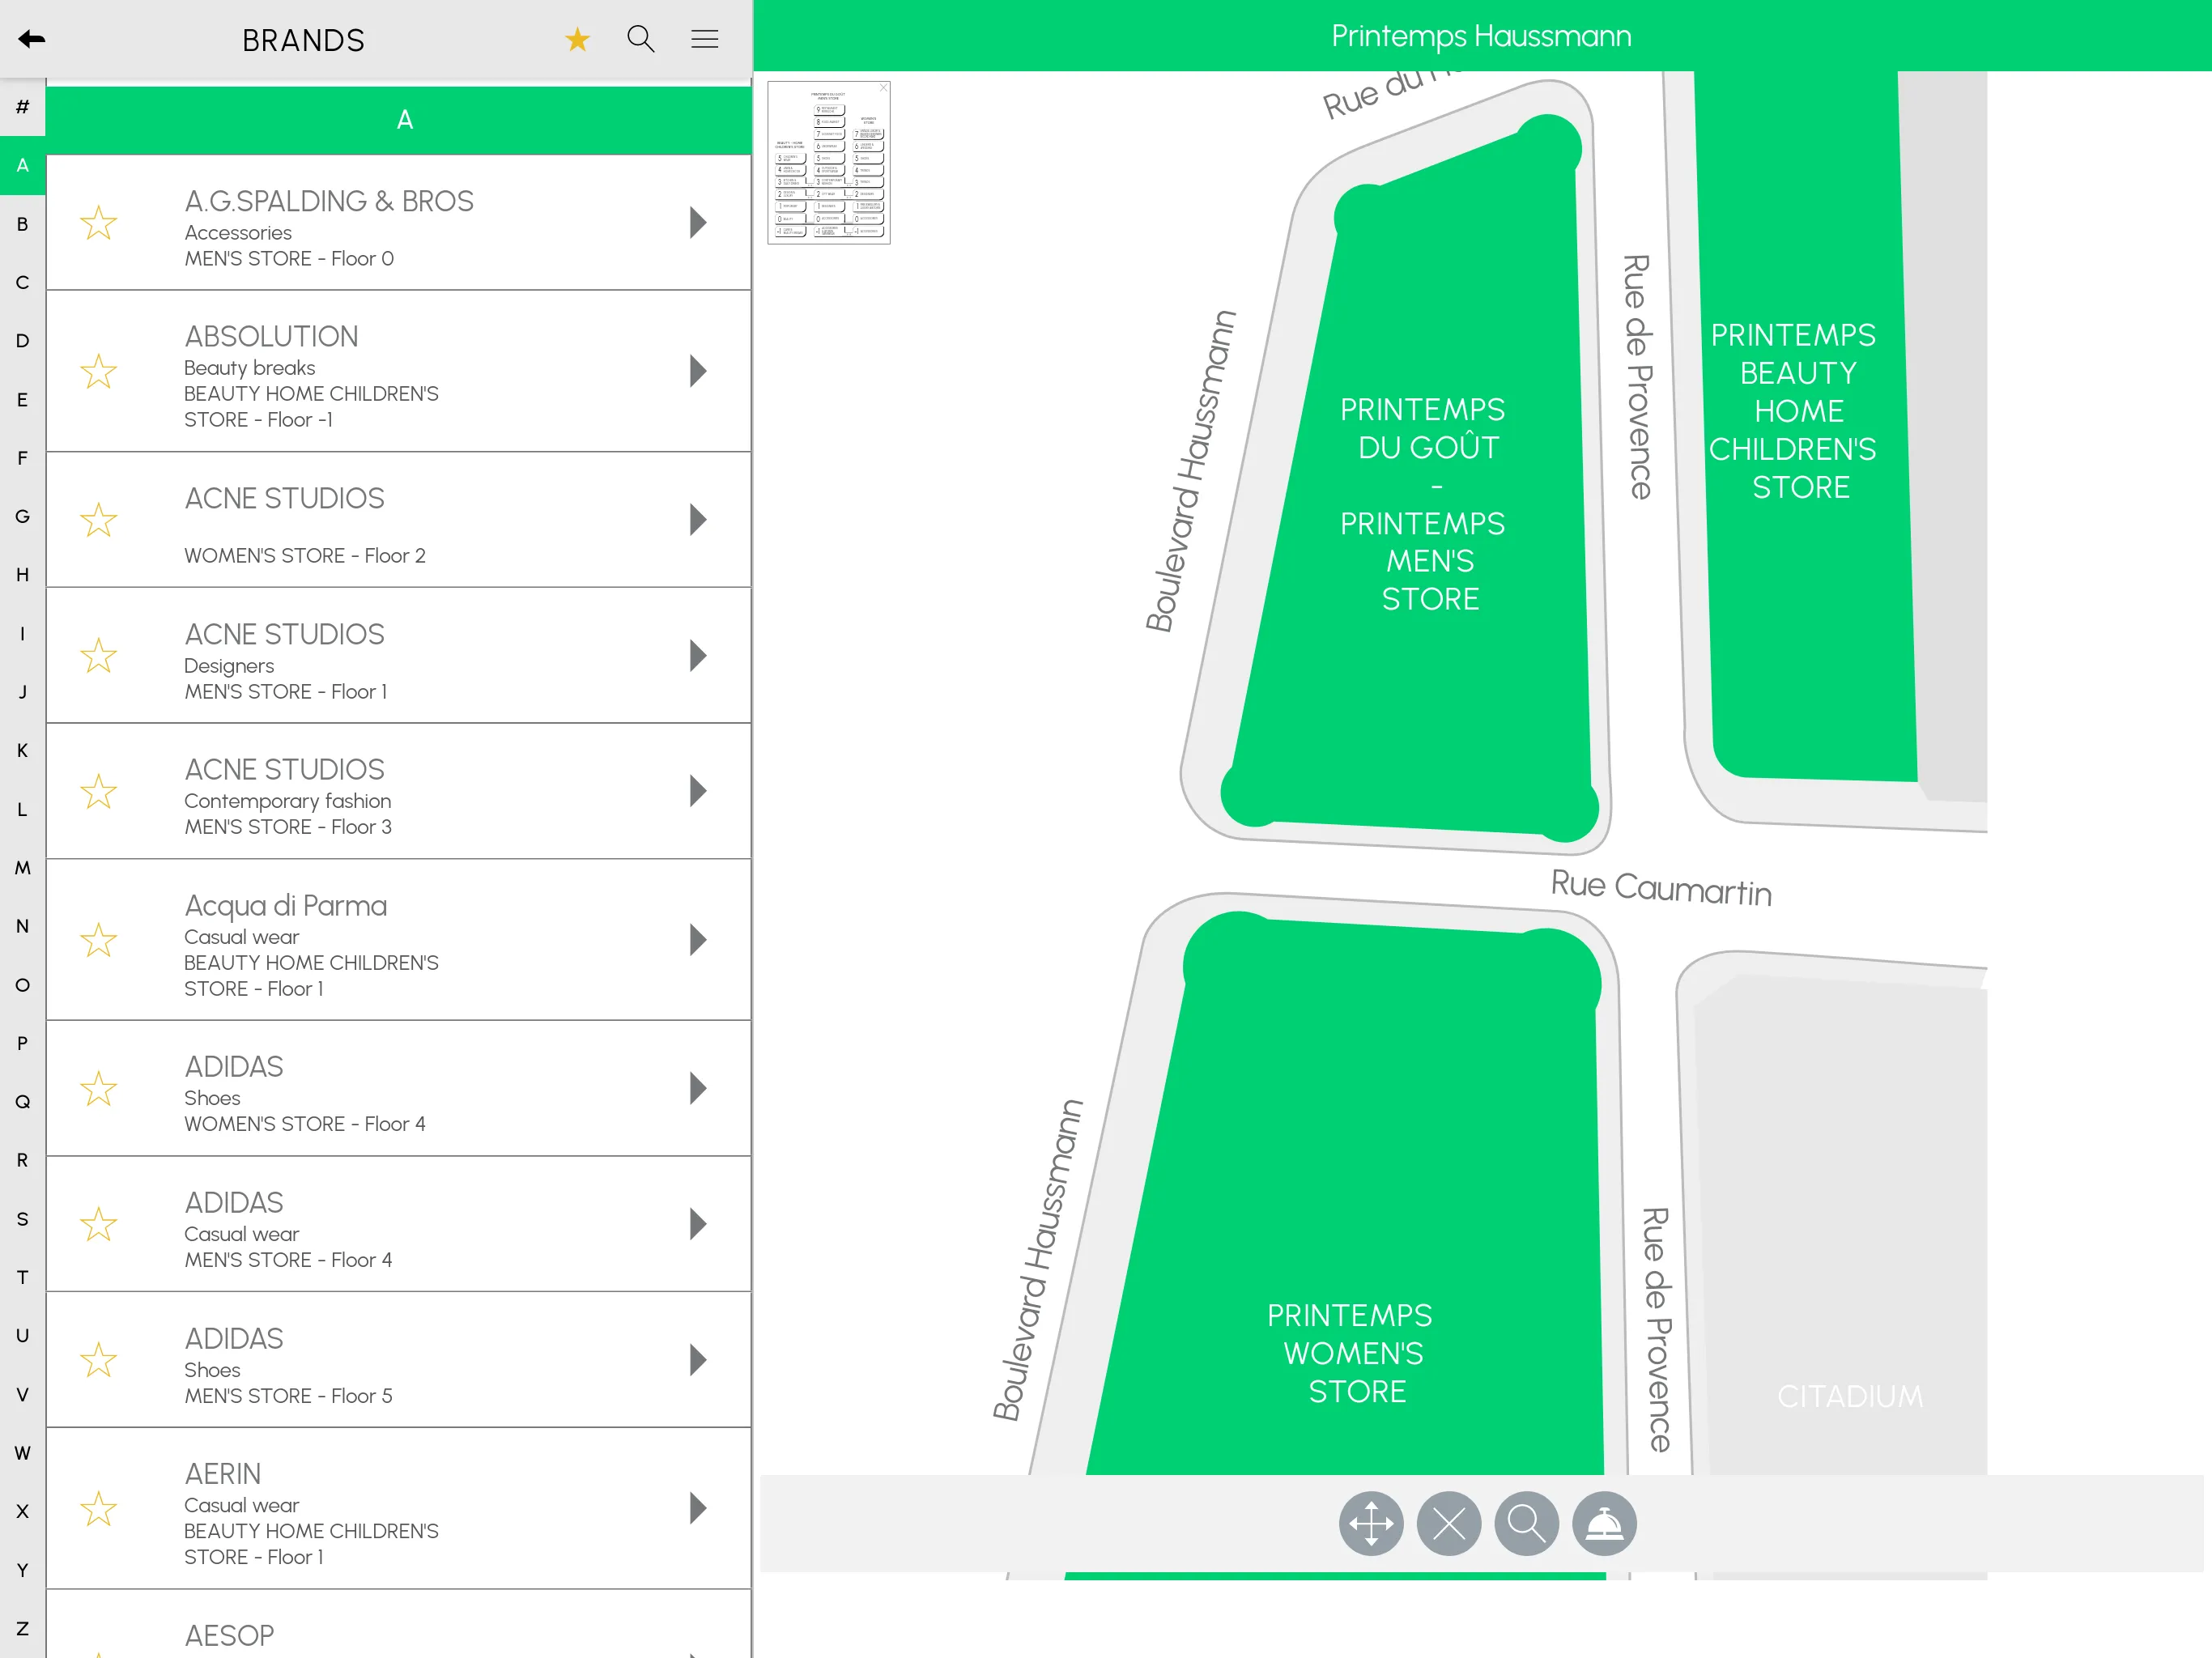
Task: Open AERIN brand name
Action: 222,1474
